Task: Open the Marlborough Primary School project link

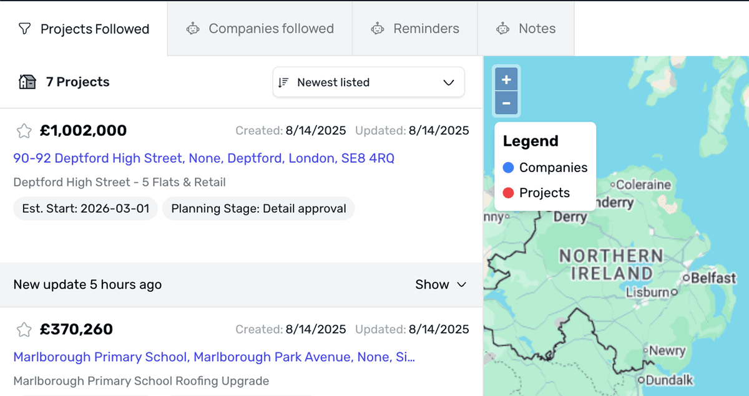Action: pyautogui.click(x=214, y=357)
